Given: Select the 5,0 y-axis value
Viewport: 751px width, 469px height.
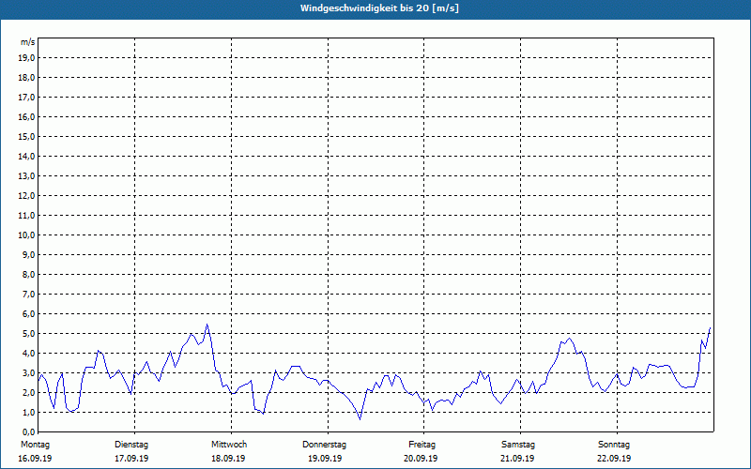Looking at the screenshot, I should [28, 334].
